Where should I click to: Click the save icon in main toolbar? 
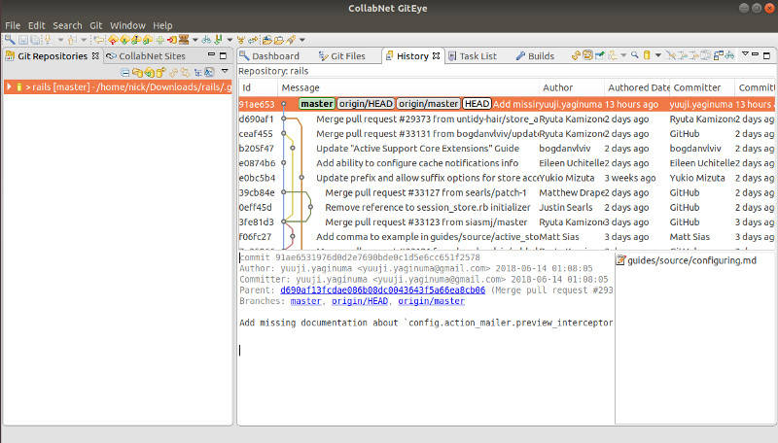pyautogui.click(x=20, y=40)
